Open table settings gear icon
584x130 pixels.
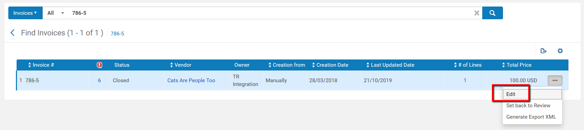pos(560,51)
